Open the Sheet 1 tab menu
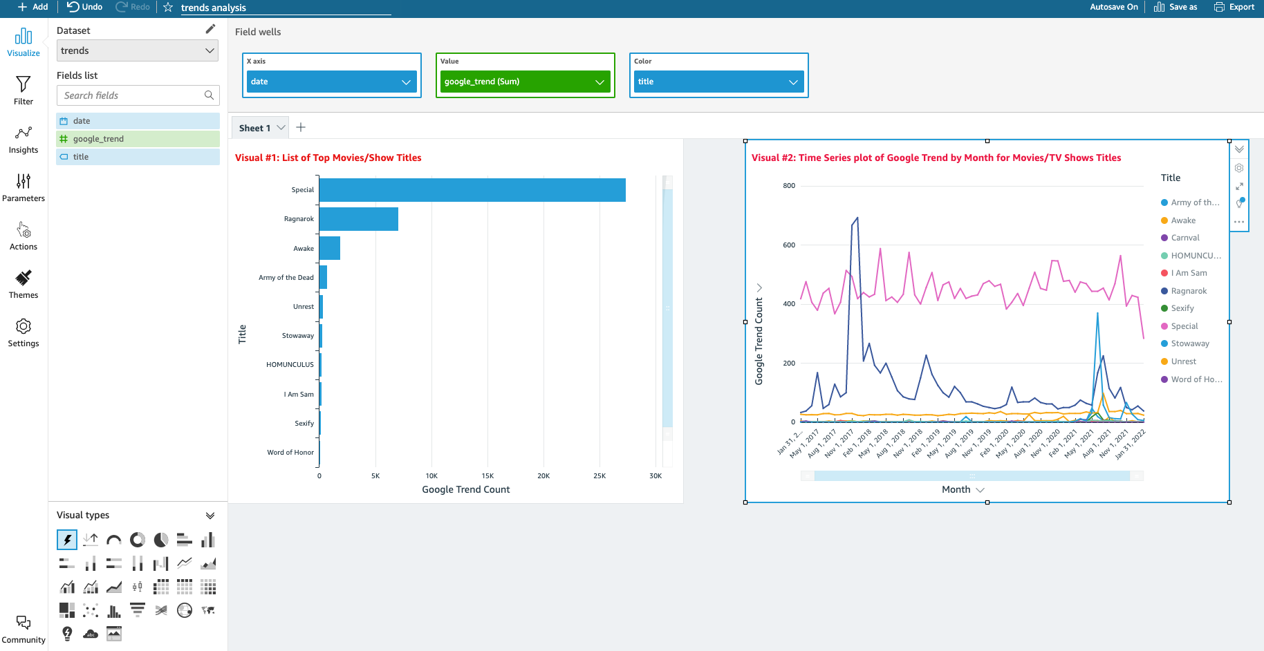This screenshot has height=651, width=1264. pyautogui.click(x=281, y=128)
